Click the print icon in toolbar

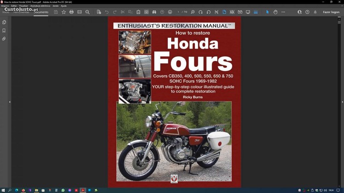click(72, 12)
